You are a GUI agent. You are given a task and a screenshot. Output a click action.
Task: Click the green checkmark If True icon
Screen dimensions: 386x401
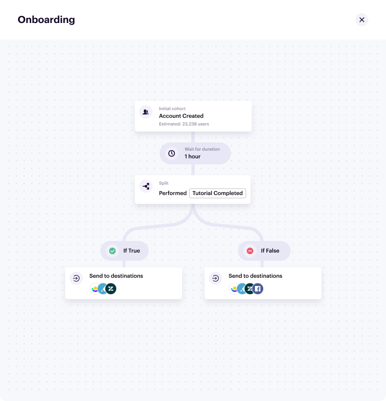click(x=112, y=251)
